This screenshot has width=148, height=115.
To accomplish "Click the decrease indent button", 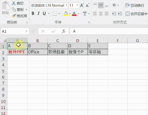I will pos(114,14).
